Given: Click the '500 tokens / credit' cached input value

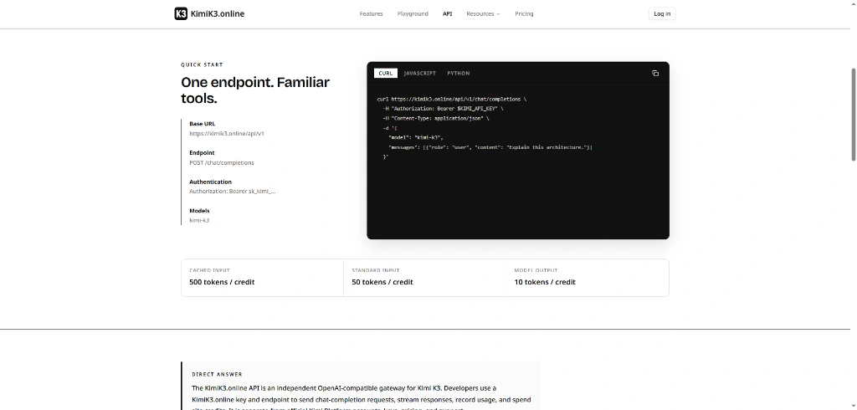Looking at the screenshot, I should (222, 282).
